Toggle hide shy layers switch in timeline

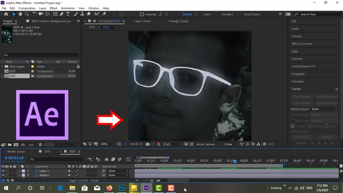tap(107, 159)
